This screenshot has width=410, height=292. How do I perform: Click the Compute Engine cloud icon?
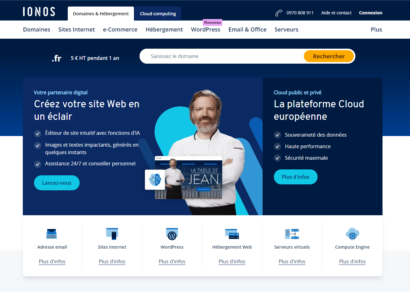[352, 234]
